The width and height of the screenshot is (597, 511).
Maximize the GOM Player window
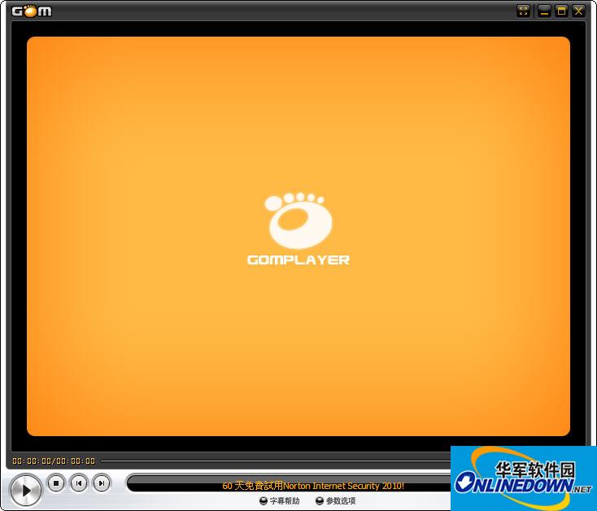(561, 11)
